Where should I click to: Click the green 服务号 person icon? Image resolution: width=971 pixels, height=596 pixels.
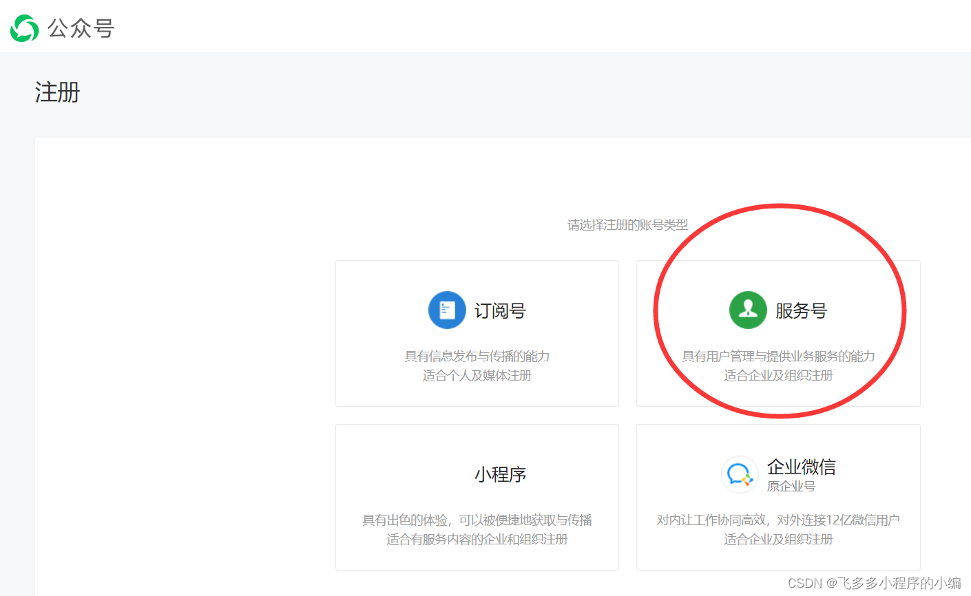(748, 310)
